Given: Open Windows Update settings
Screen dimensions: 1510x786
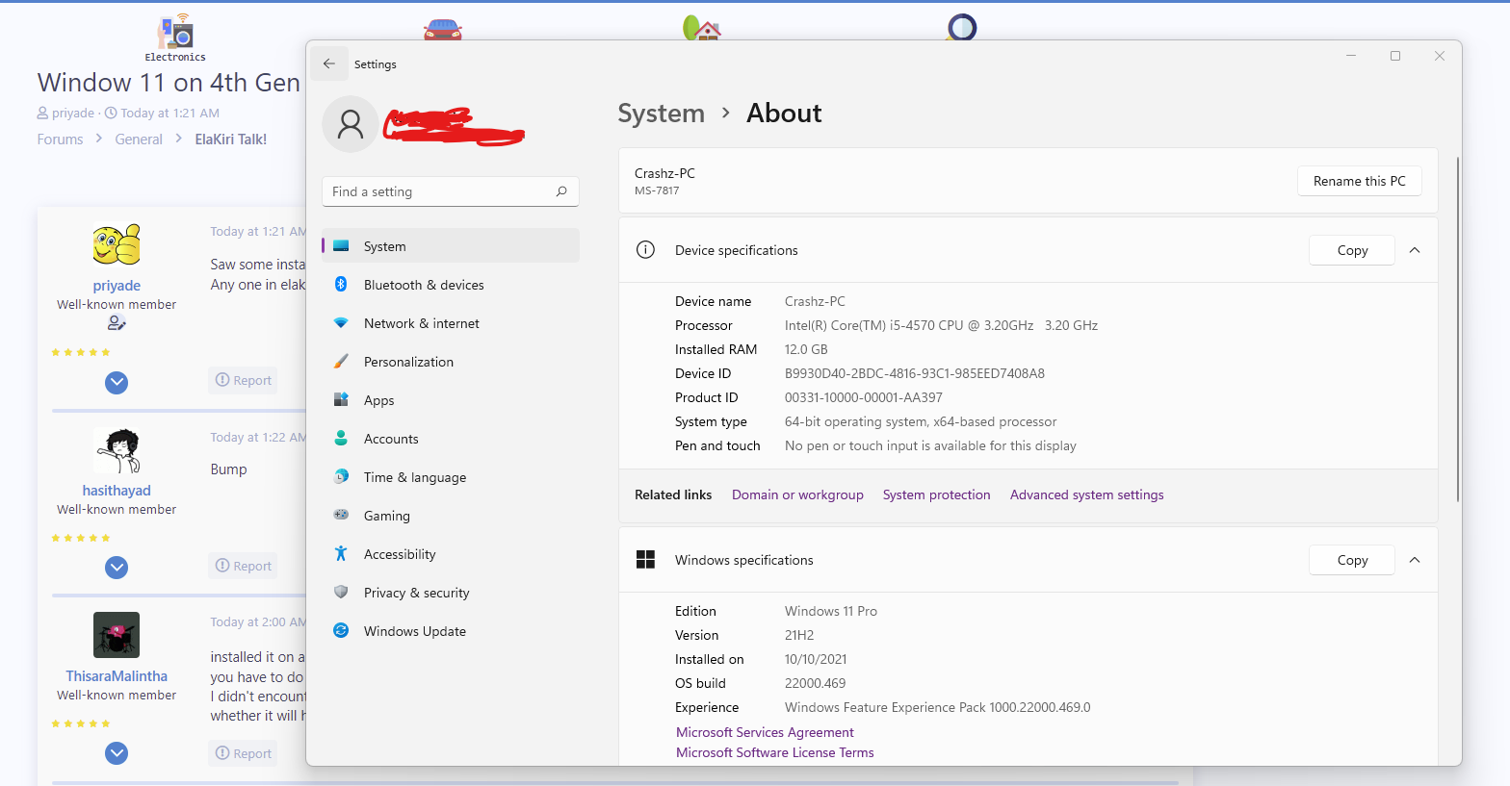Looking at the screenshot, I should coord(451,631).
